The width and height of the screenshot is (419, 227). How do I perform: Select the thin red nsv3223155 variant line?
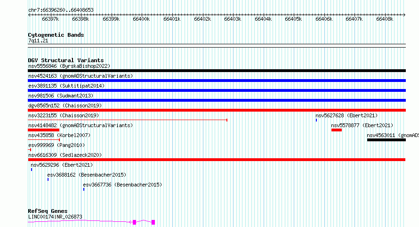pyautogui.click(x=128, y=120)
